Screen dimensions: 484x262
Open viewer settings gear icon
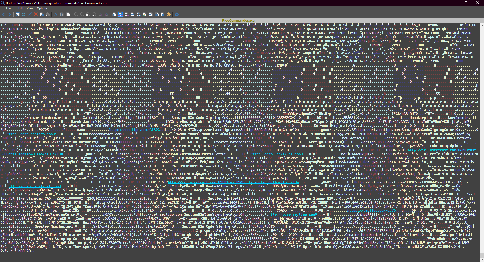click(177, 15)
